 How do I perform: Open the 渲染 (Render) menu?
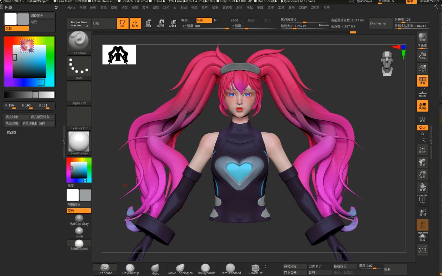(239, 7)
